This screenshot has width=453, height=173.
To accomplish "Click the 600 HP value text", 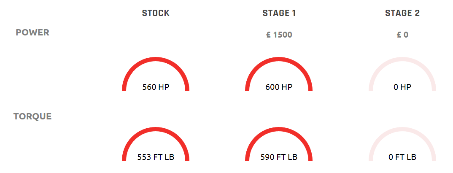I will coord(279,87).
